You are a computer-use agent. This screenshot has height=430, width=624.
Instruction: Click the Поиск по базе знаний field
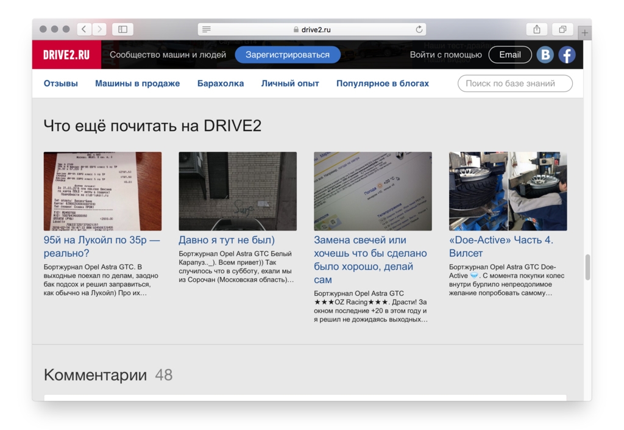pos(515,84)
